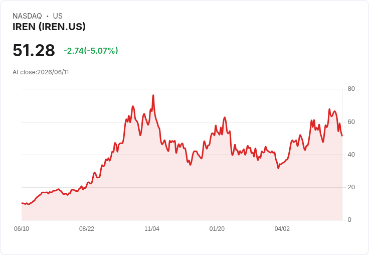369x255 pixels.
Task: Click the 51.28 current price
Action: [x=34, y=50]
